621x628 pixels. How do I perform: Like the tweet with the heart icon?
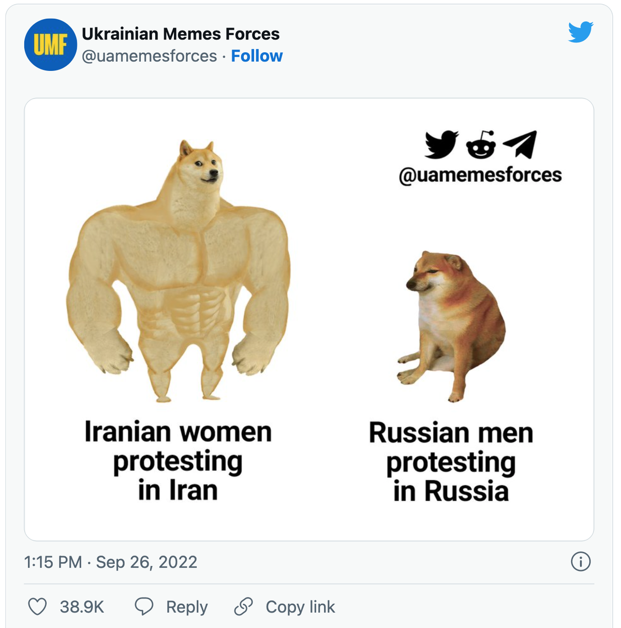pyautogui.click(x=37, y=606)
